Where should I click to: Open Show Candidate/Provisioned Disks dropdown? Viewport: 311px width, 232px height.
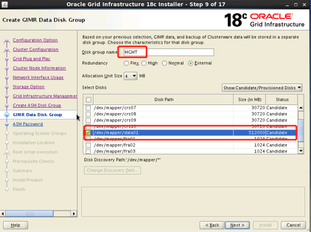click(x=262, y=88)
